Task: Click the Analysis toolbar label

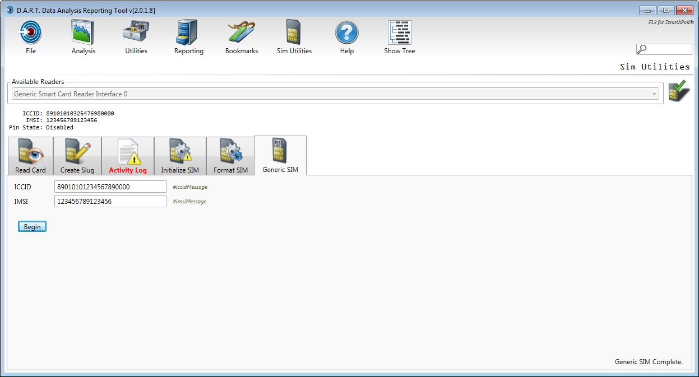Action: tap(84, 51)
